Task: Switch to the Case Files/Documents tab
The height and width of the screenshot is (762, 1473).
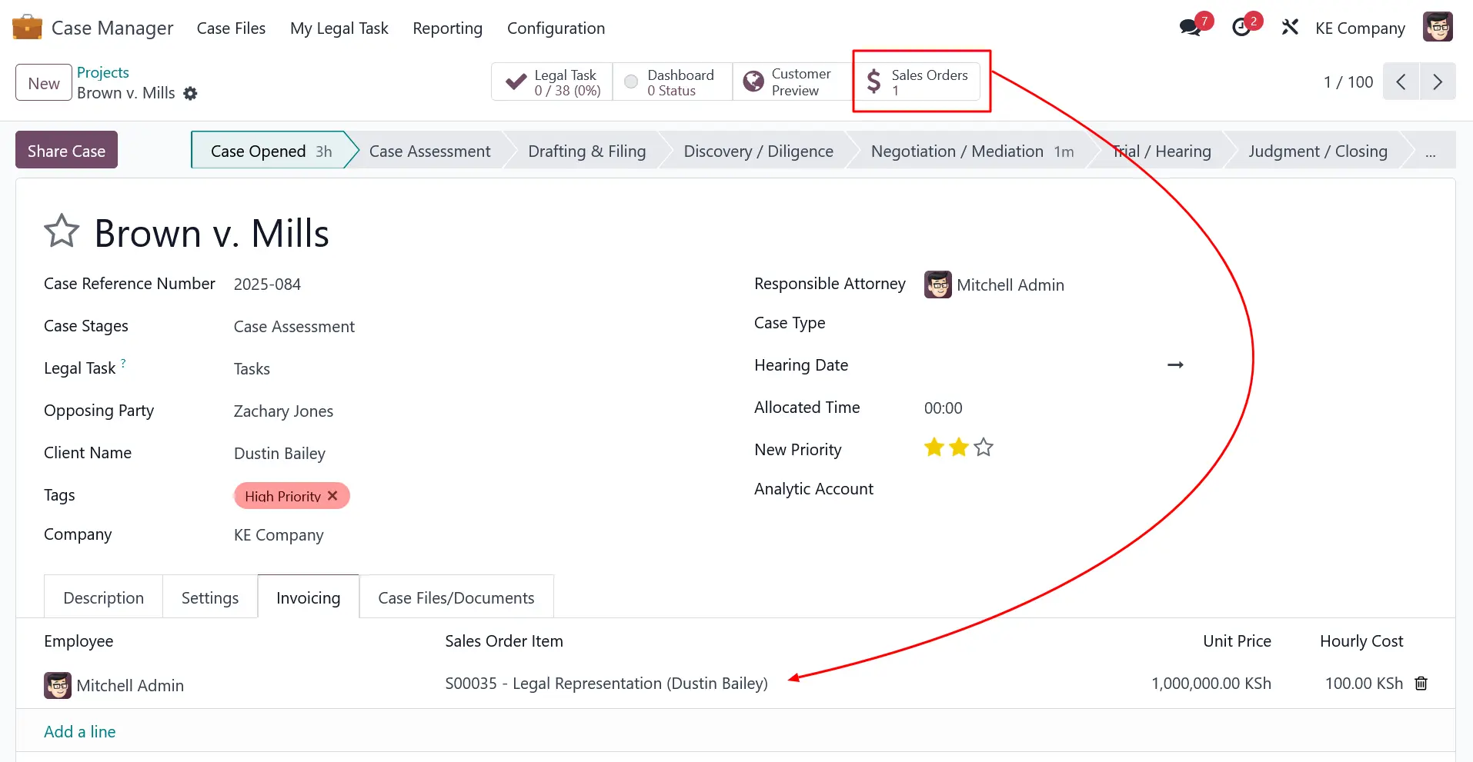Action: pyautogui.click(x=456, y=597)
